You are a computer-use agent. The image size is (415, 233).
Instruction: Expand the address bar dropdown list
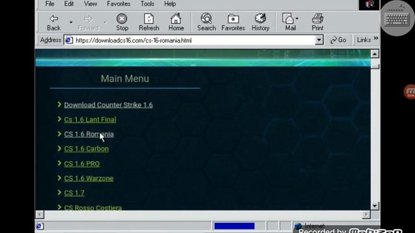(319, 40)
